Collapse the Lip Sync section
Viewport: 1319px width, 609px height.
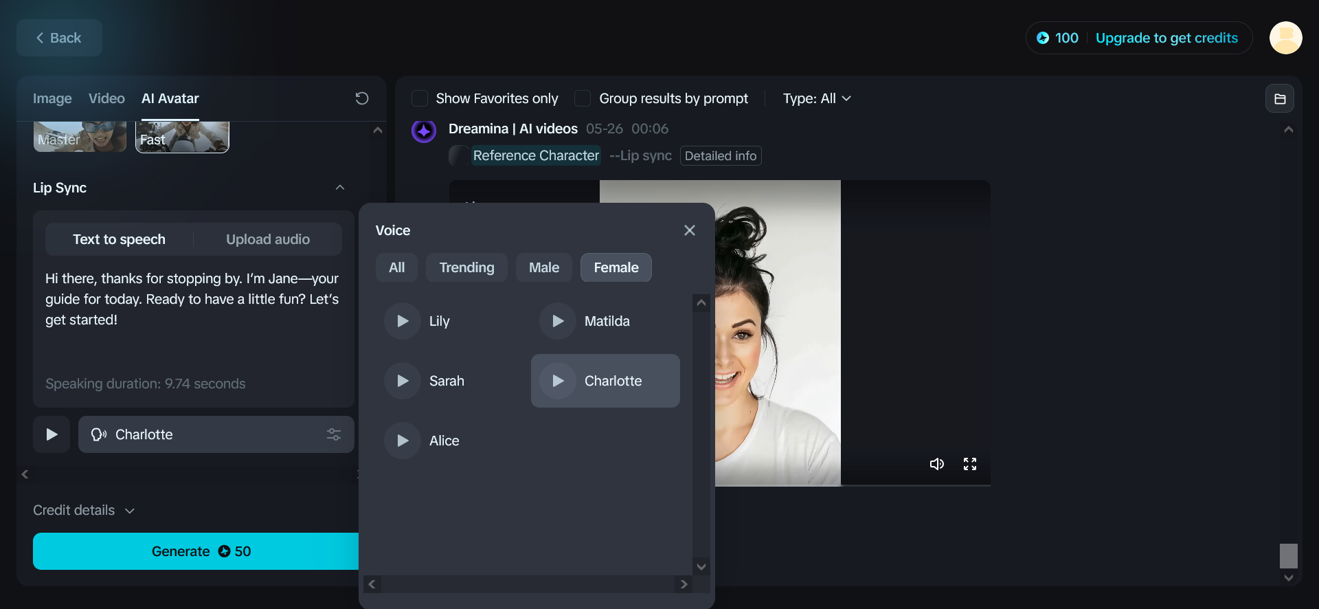tap(340, 188)
